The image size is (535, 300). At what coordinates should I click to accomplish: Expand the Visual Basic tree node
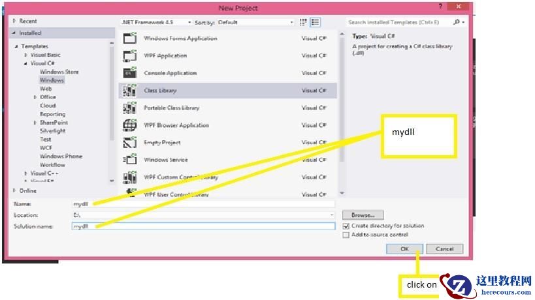coord(25,55)
